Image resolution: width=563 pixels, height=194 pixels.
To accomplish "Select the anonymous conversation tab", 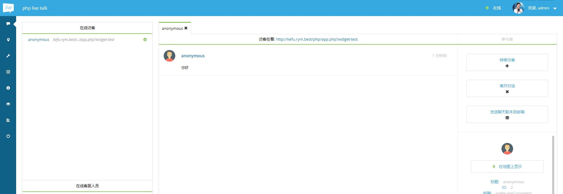I will 172,28.
